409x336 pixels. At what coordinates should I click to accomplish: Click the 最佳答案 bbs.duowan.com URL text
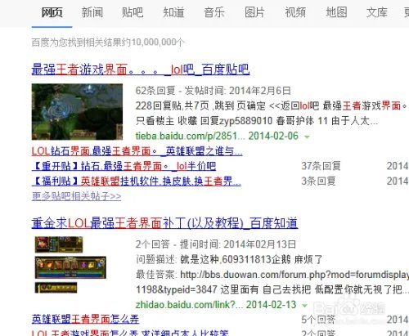[294, 275]
